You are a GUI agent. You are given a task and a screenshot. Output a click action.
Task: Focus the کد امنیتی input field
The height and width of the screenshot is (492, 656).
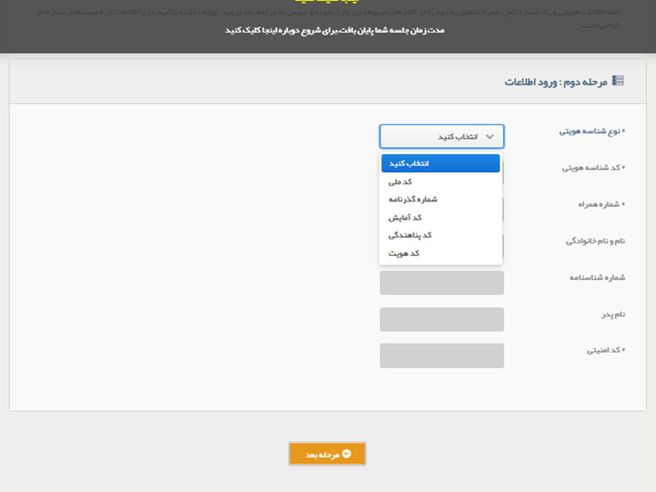[442, 356]
